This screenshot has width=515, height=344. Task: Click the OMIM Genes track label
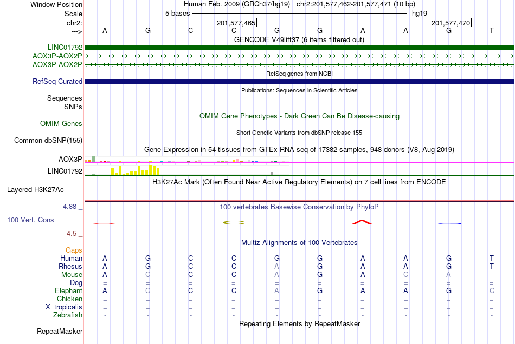pyautogui.click(x=61, y=123)
